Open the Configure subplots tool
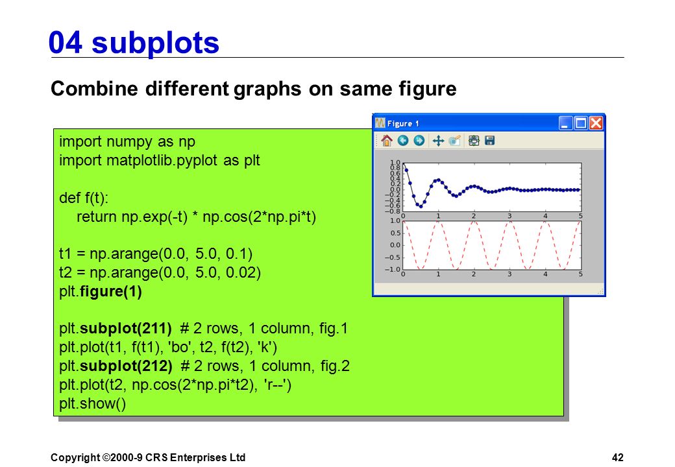 474,141
